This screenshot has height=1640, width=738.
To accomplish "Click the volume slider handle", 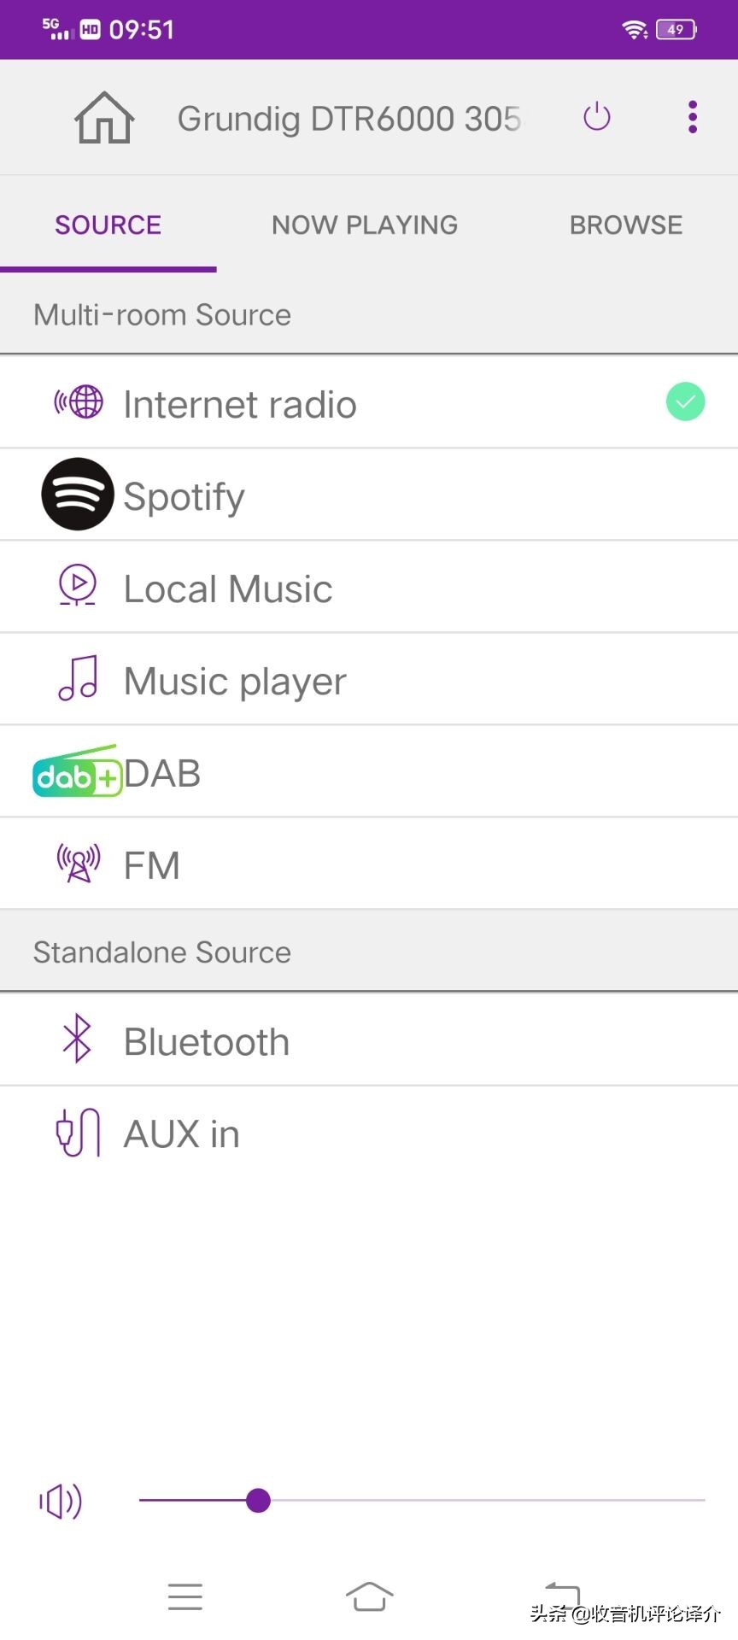I will tap(258, 1500).
